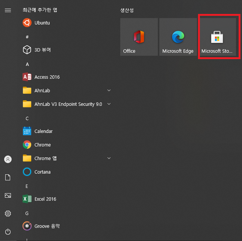Open the Microsoft Store tile

click(217, 37)
